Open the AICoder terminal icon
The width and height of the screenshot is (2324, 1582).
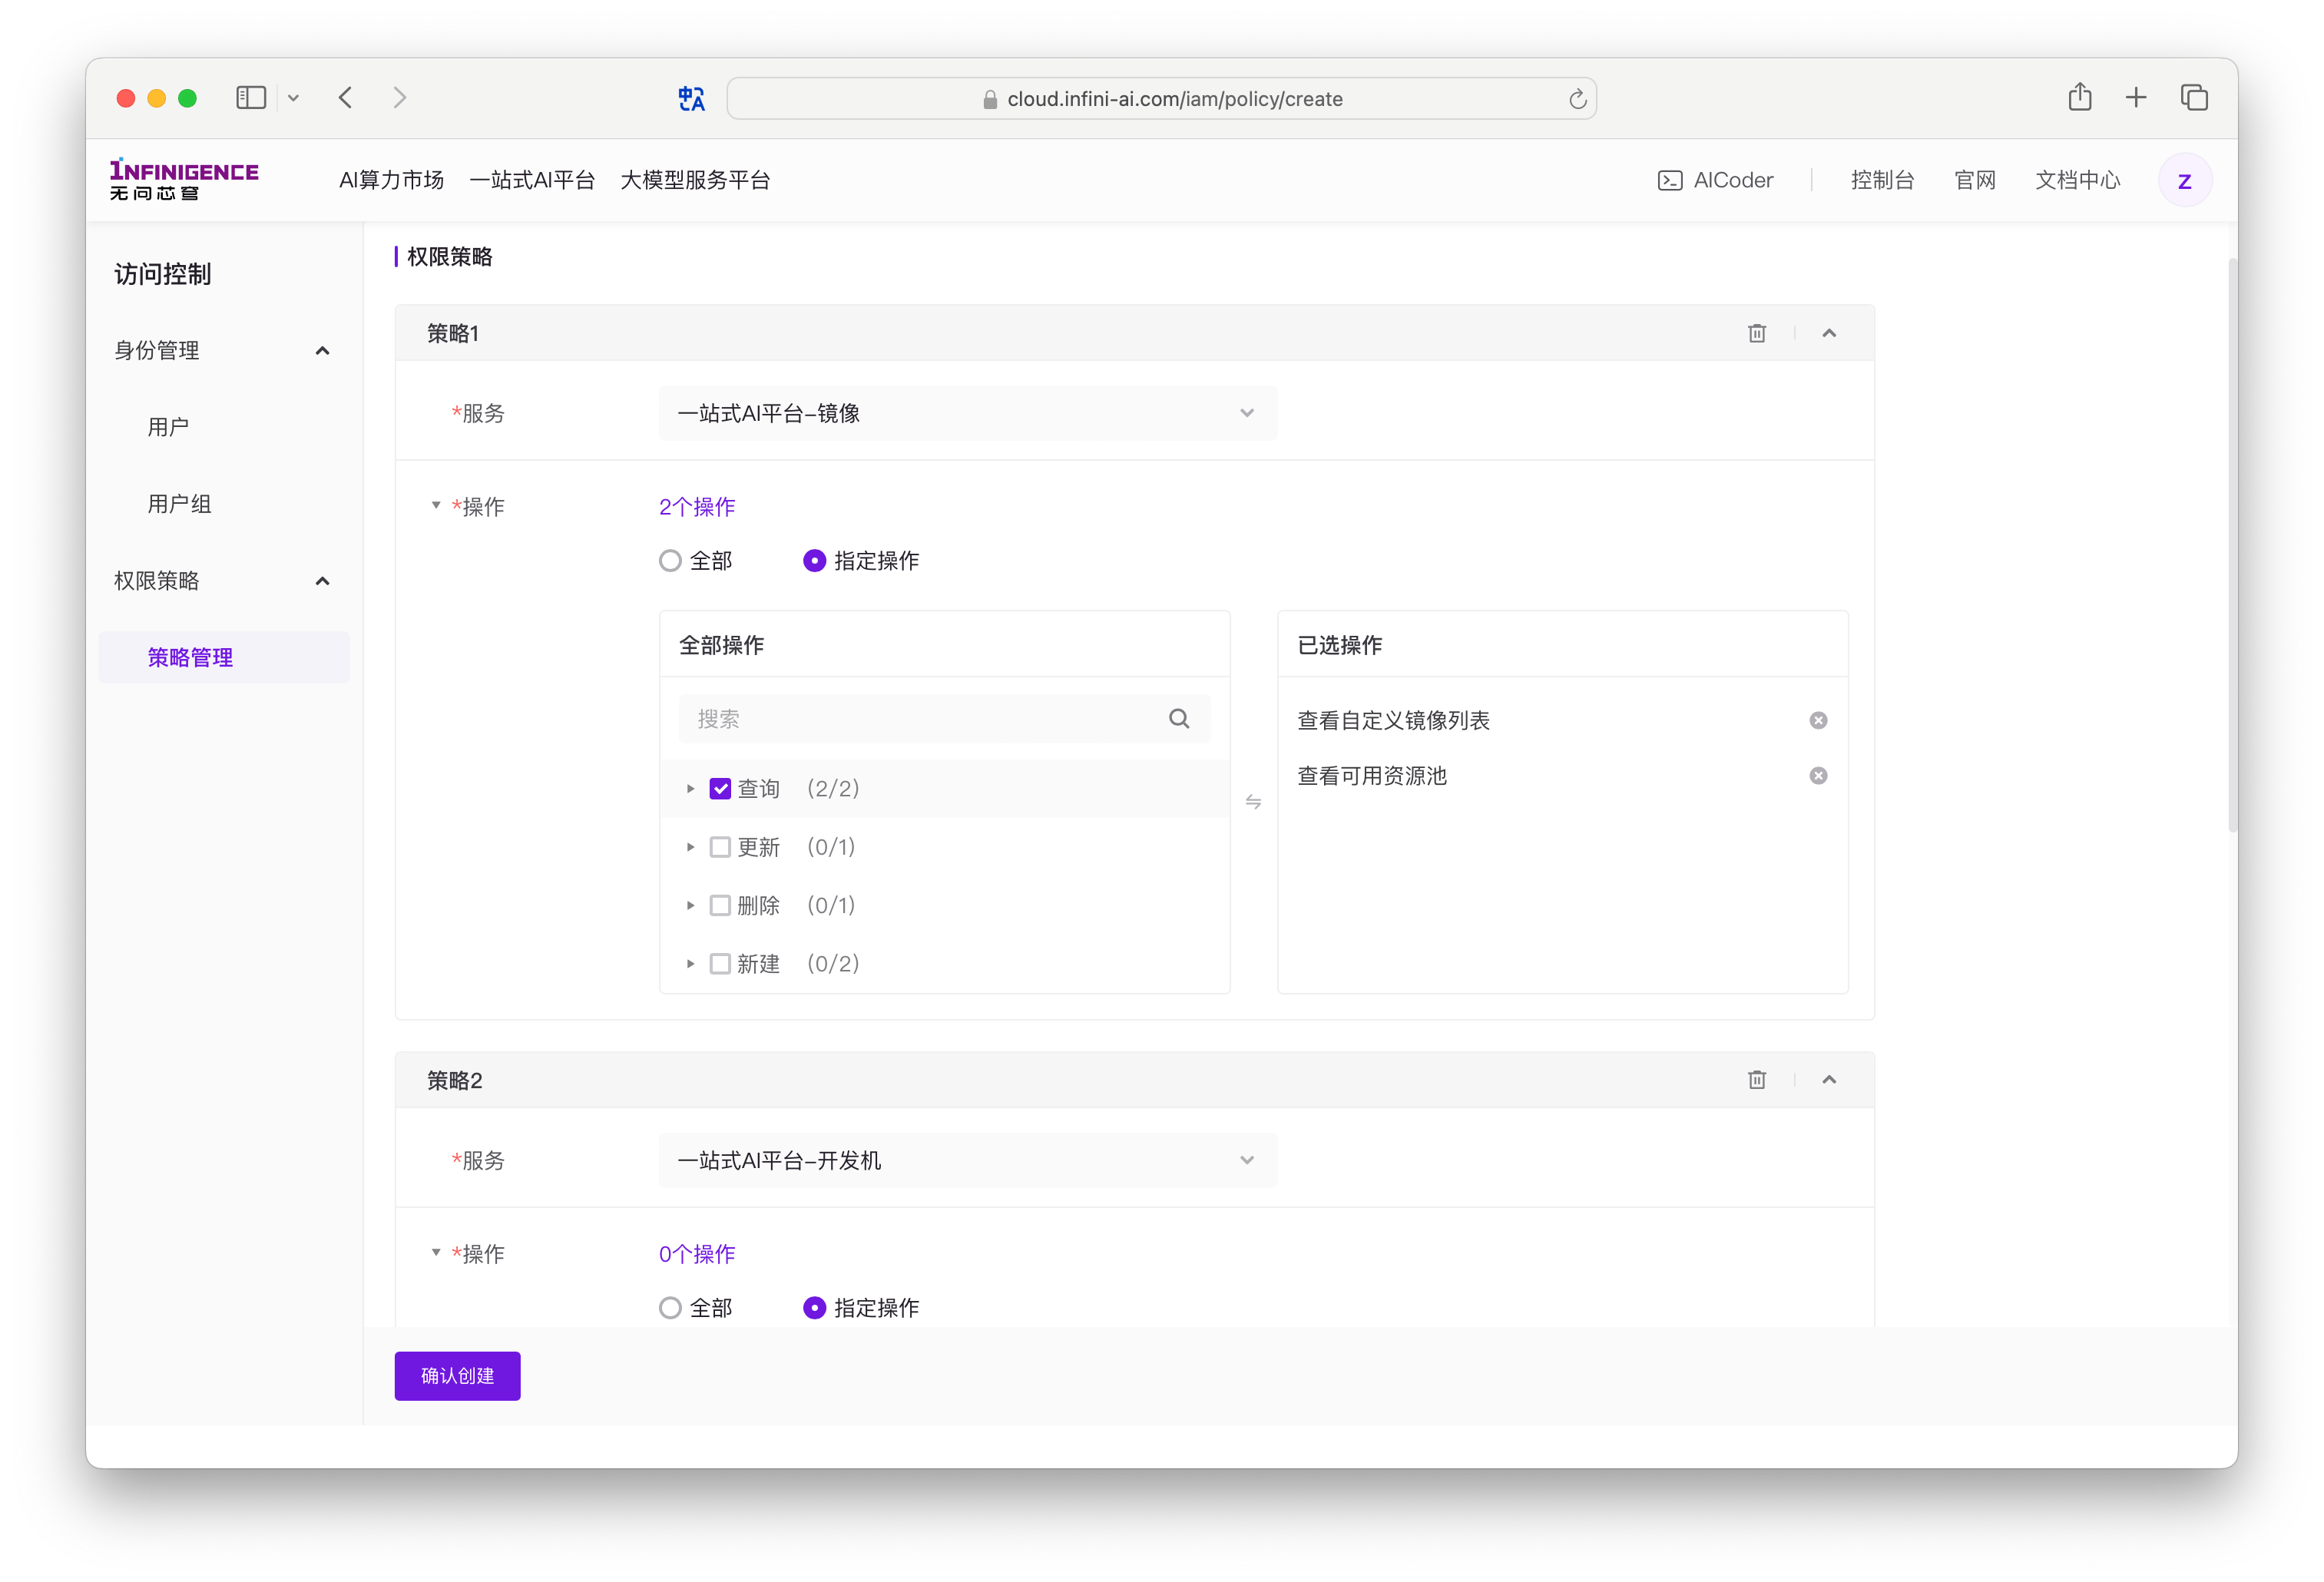1669,181
